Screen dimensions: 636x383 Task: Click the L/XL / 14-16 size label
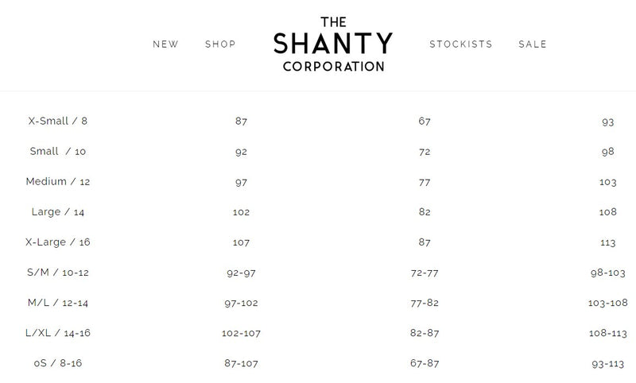(x=58, y=333)
